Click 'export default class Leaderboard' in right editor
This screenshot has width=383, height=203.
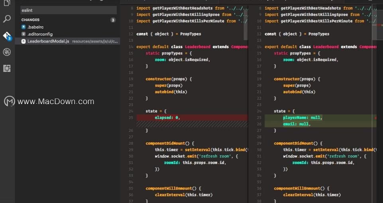(302, 47)
